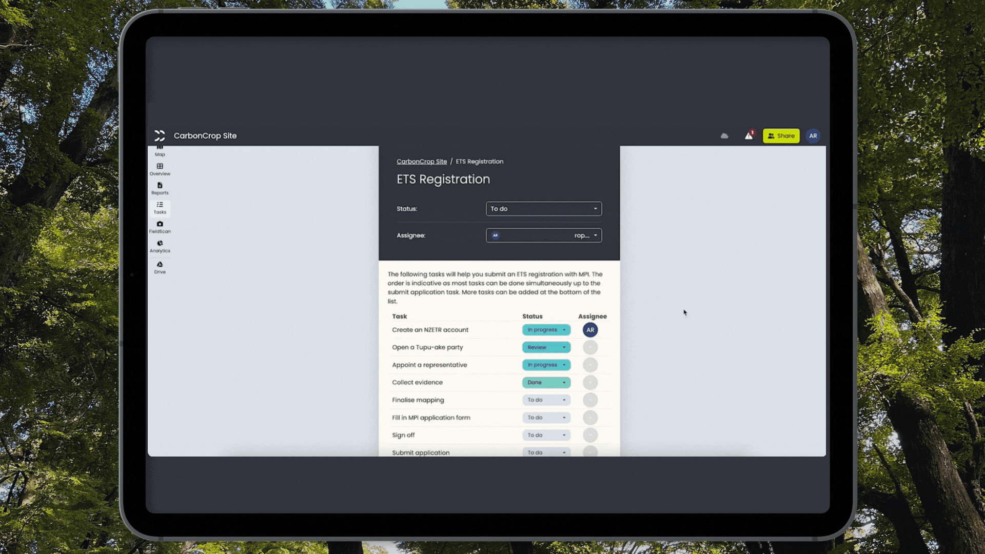Expand the main Status To do dropdown
This screenshot has height=554, width=985.
point(544,209)
